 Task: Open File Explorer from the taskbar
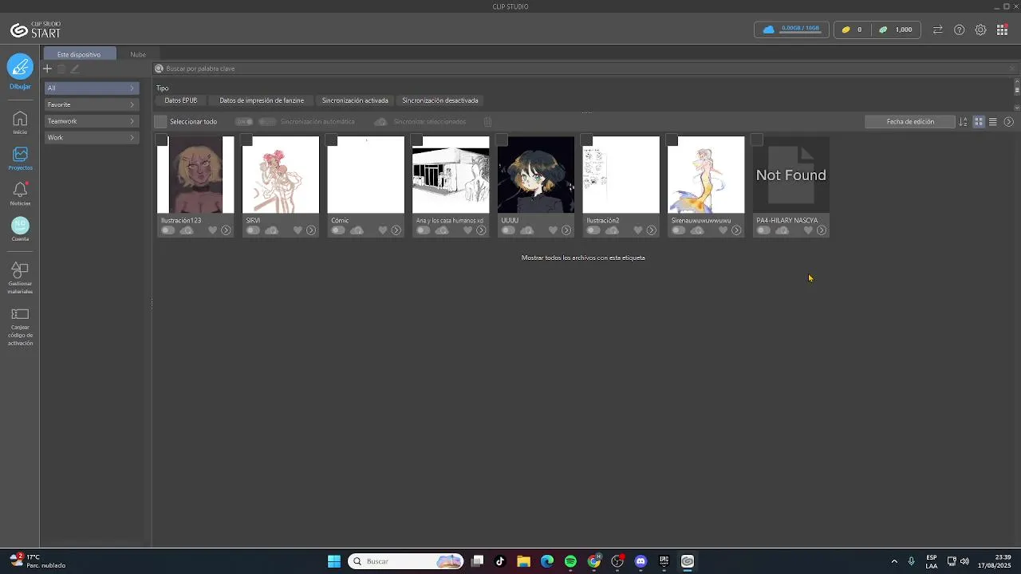pyautogui.click(x=523, y=561)
